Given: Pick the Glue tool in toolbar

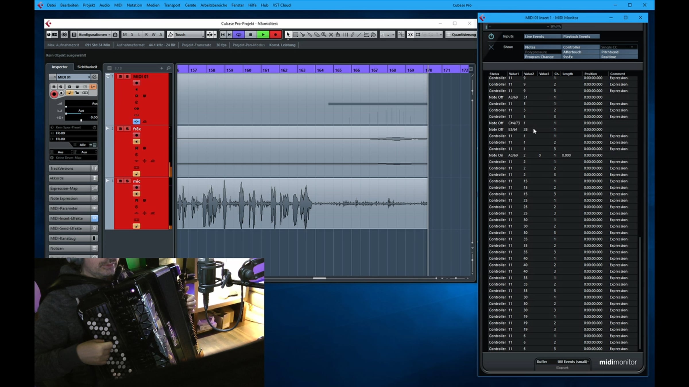Looking at the screenshot, I should (310, 35).
